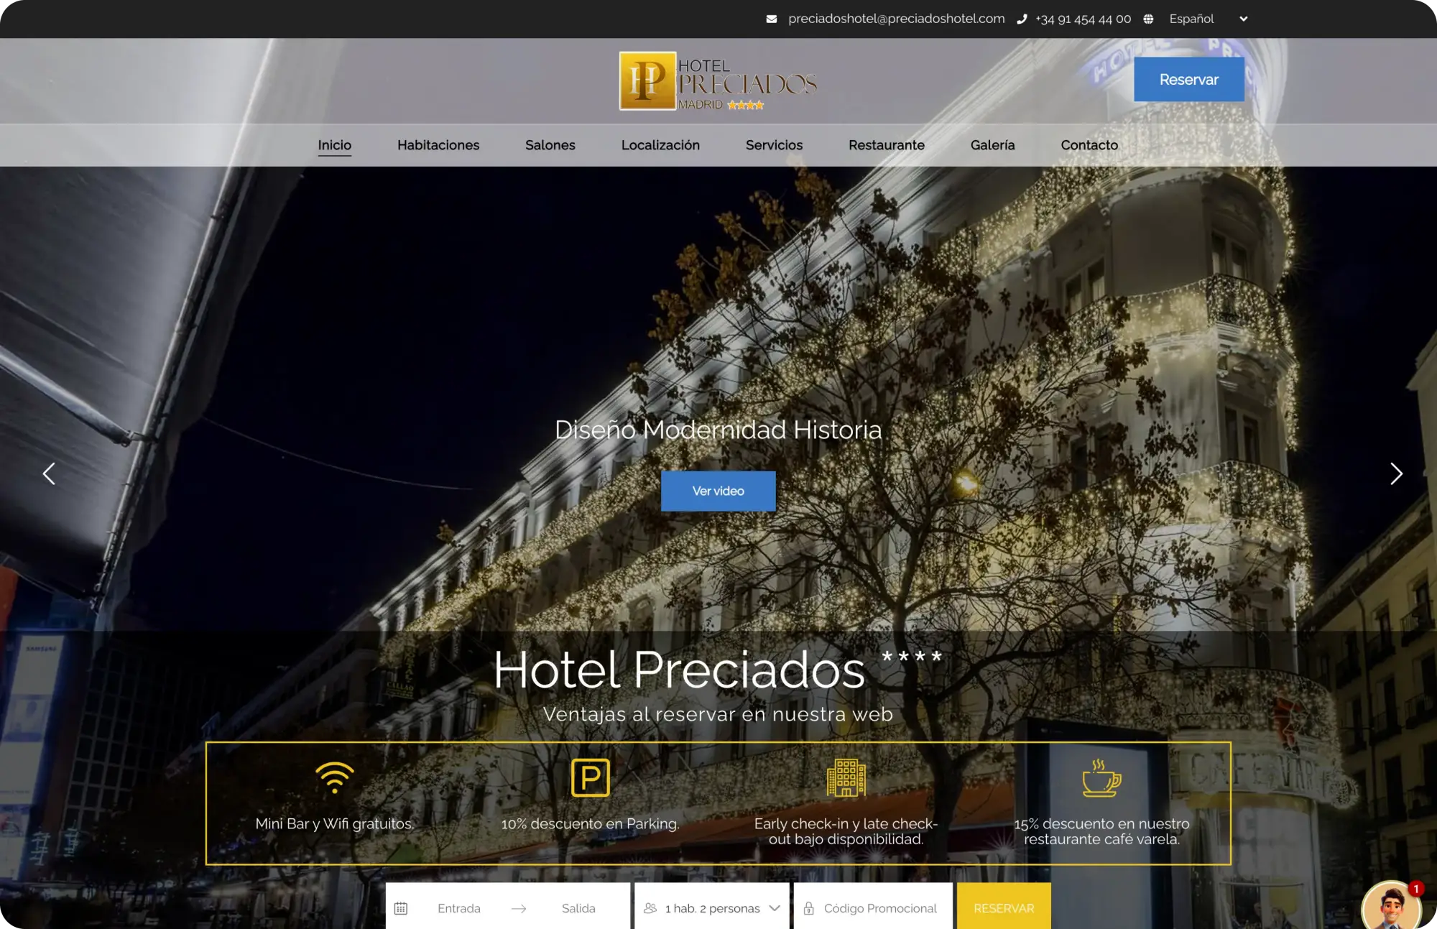Click the preciadoshotel@preciadoshotel.com email link

[x=897, y=19]
